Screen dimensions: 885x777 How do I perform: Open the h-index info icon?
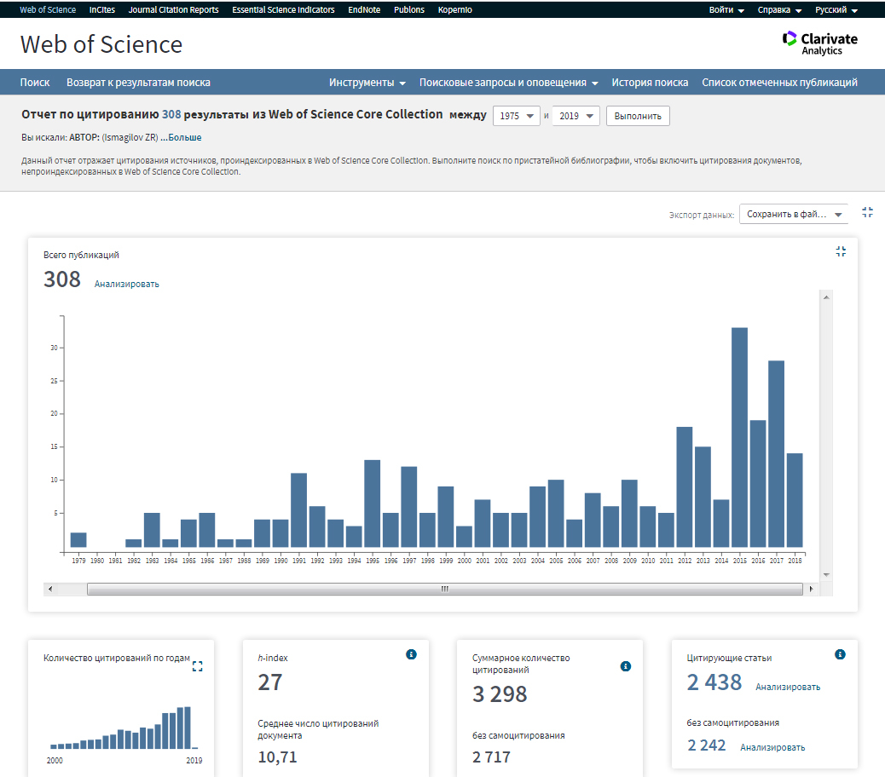coord(411,654)
